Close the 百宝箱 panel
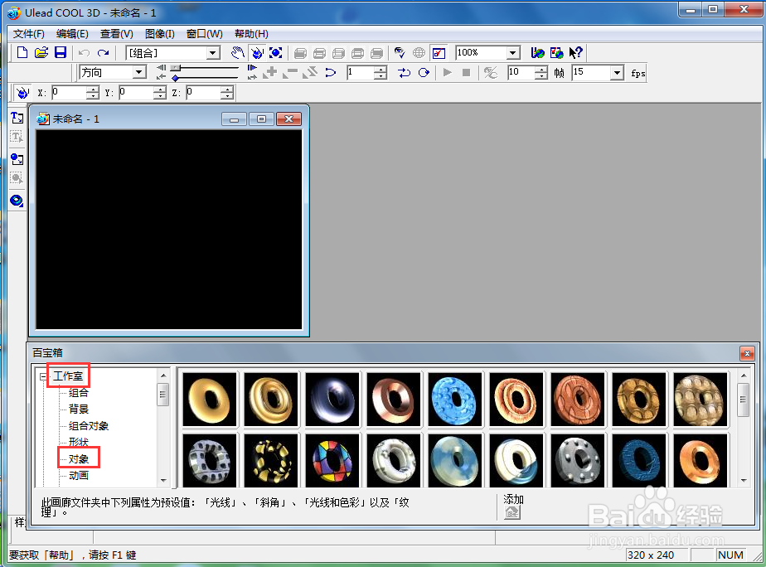Viewport: 766px width, 567px height. click(747, 353)
